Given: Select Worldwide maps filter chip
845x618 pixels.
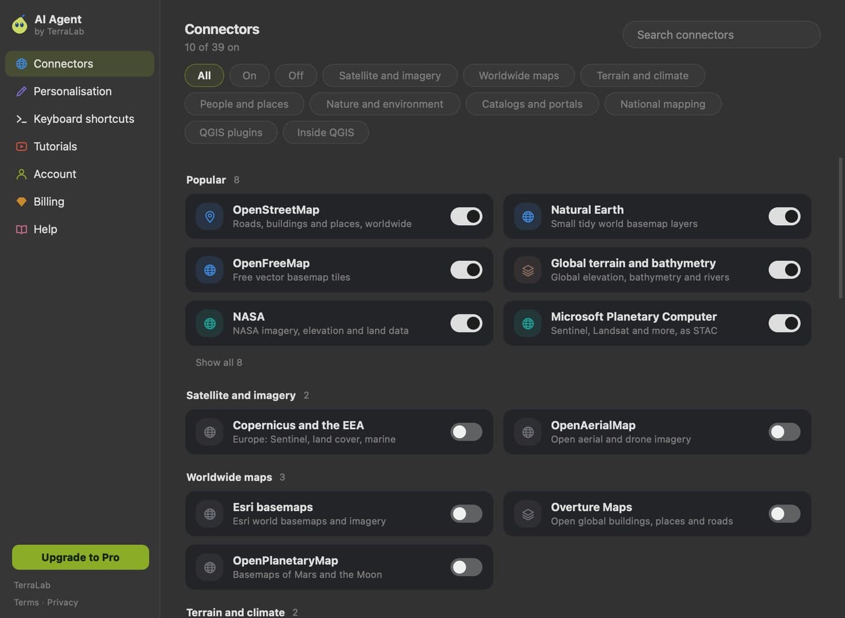Looking at the screenshot, I should (519, 75).
